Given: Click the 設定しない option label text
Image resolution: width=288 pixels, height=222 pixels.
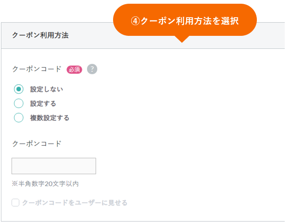Looking at the screenshot, I should point(47,89).
